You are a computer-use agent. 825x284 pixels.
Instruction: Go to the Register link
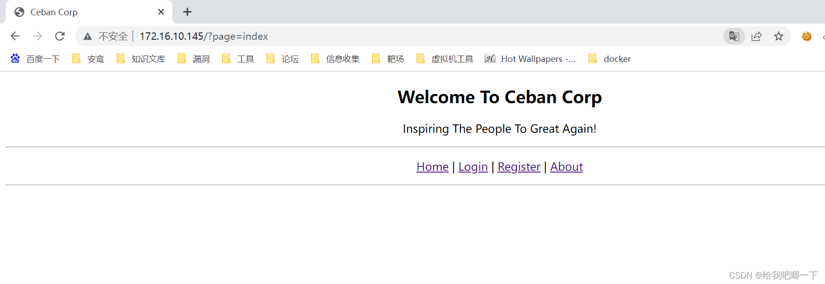519,167
